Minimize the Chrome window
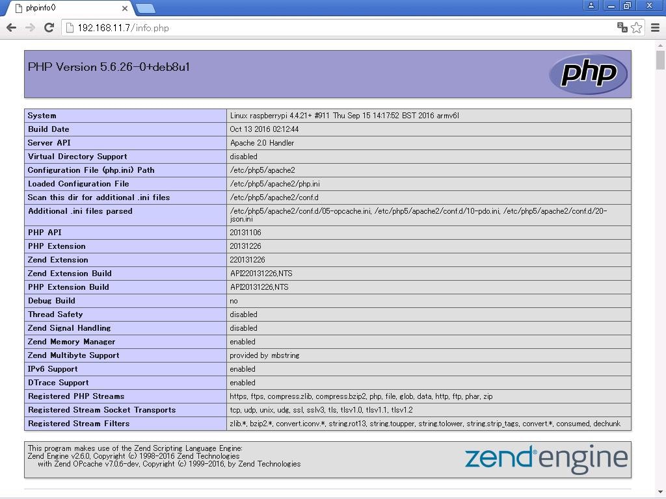The image size is (666, 499). click(x=611, y=5)
